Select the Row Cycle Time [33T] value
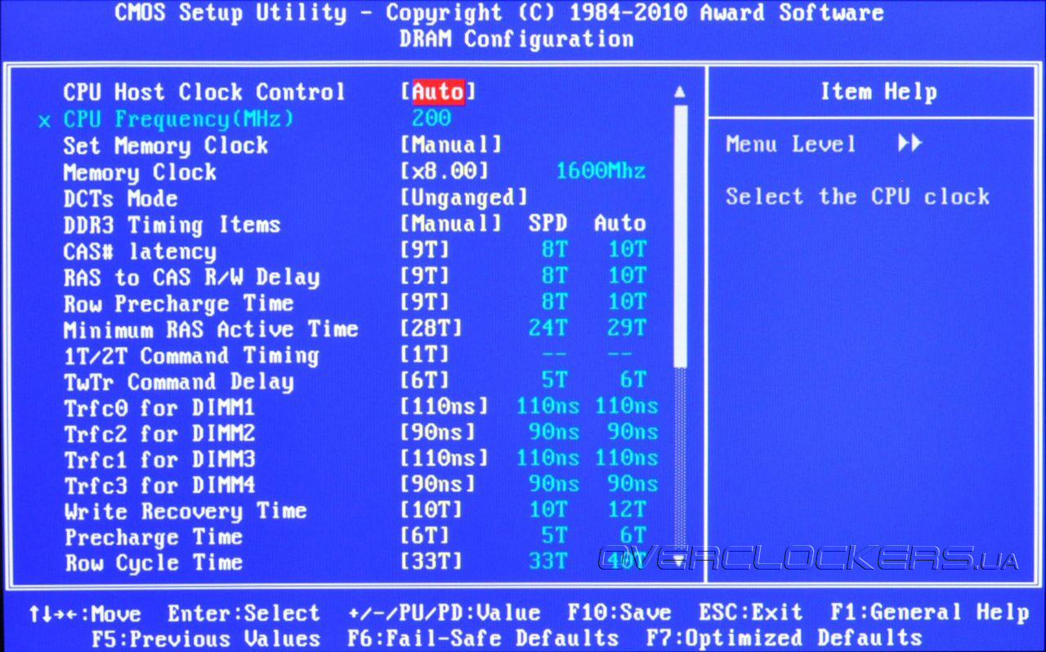The image size is (1046, 652). point(431,562)
